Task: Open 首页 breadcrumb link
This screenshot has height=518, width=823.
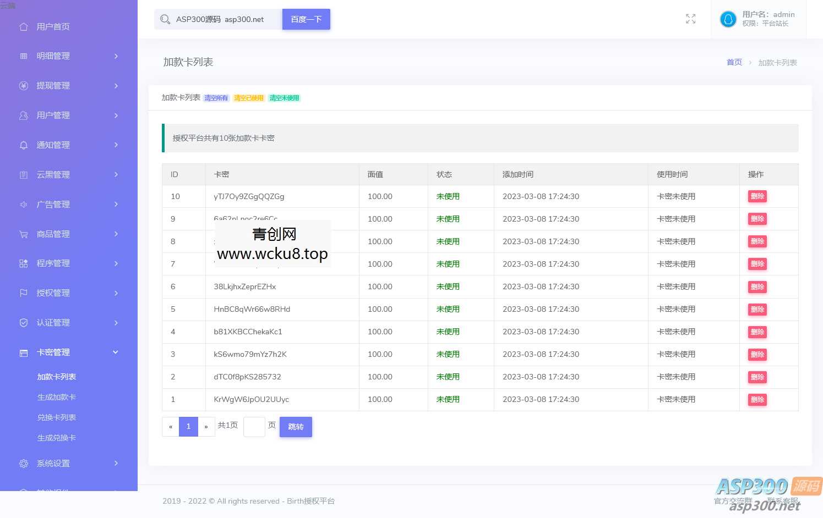Action: pyautogui.click(x=734, y=62)
